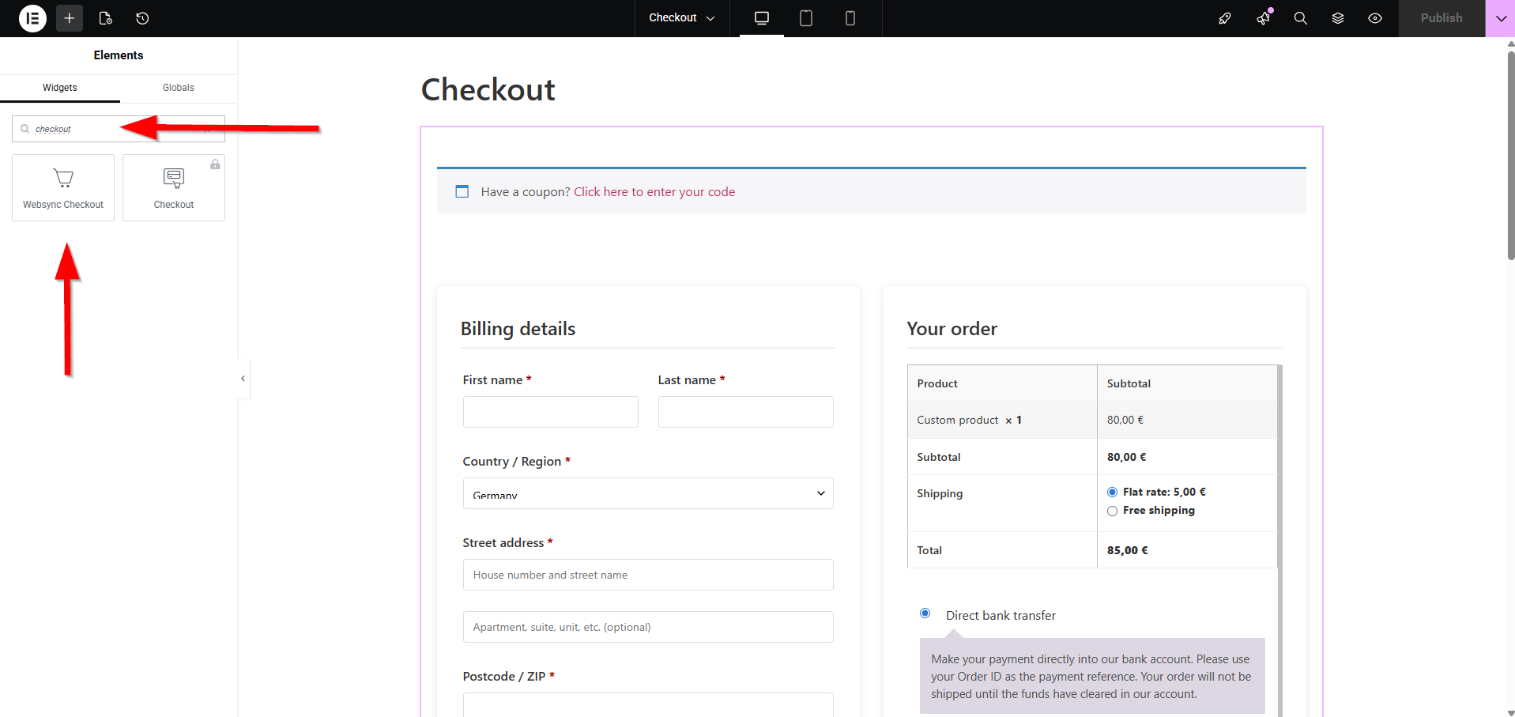Viewport: 1515px width, 717px height.
Task: Preview changes with the eye icon
Action: point(1375,18)
